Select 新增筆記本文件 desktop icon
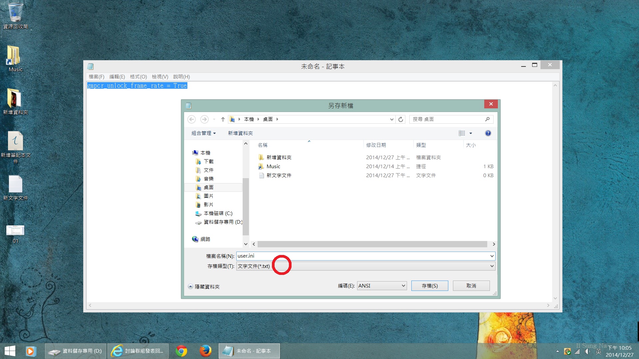The image size is (639, 359). [15, 148]
